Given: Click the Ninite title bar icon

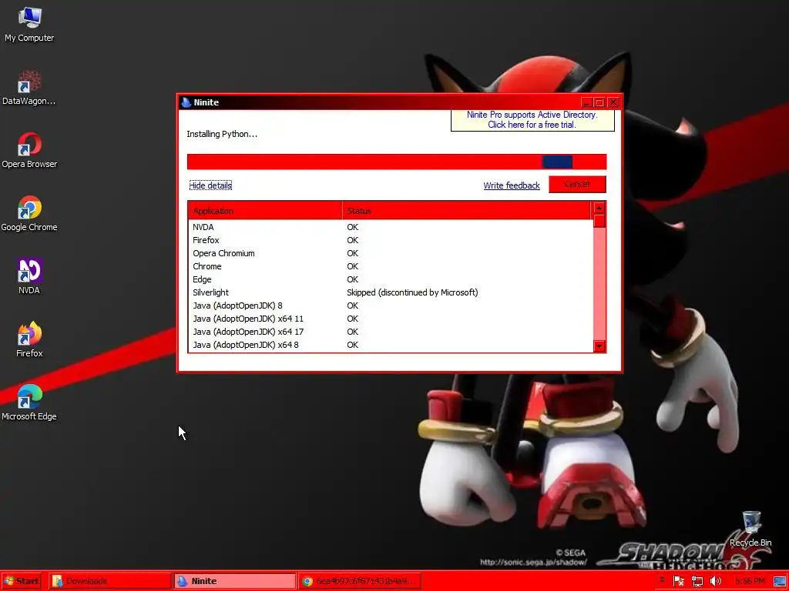Looking at the screenshot, I should point(186,102).
